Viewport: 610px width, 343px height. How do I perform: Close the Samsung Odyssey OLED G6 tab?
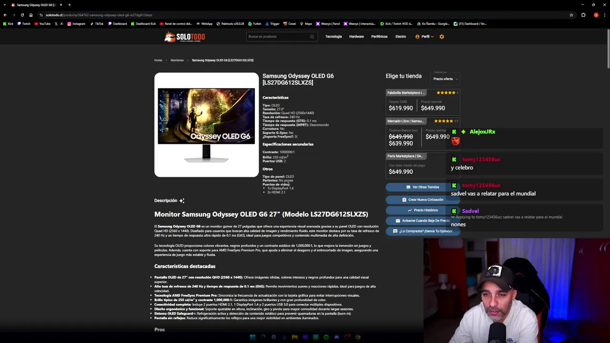[x=61, y=5]
